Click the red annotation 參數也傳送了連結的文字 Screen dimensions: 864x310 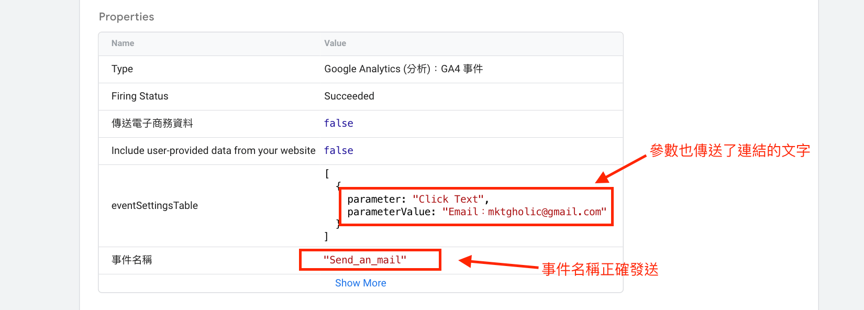point(730,150)
